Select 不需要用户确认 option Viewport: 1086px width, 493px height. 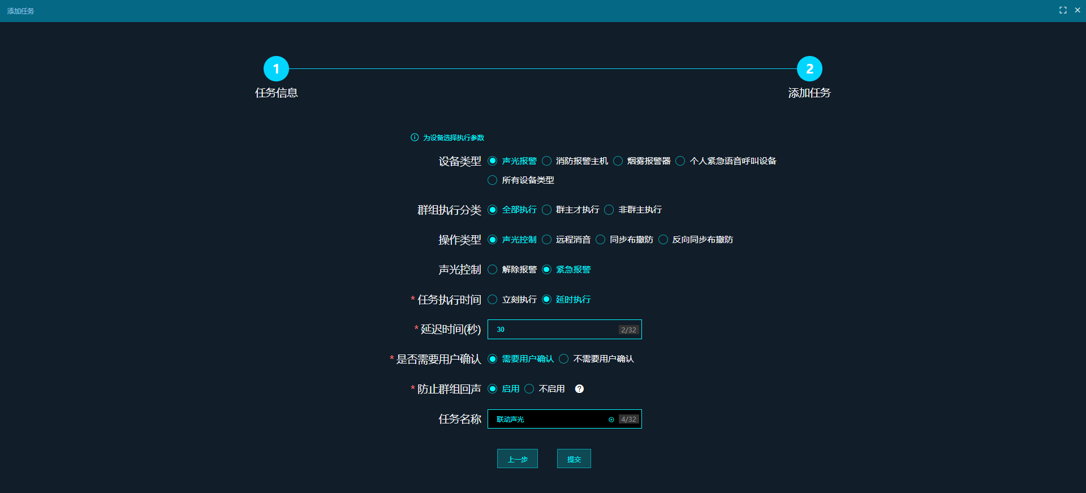pyautogui.click(x=564, y=359)
